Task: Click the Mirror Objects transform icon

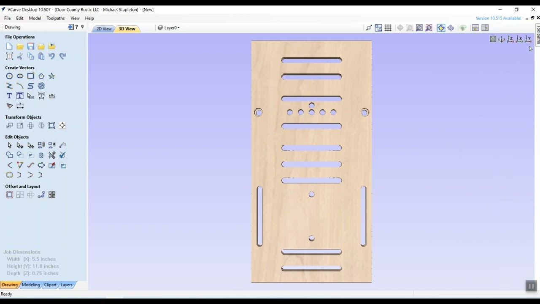Action: click(41, 125)
